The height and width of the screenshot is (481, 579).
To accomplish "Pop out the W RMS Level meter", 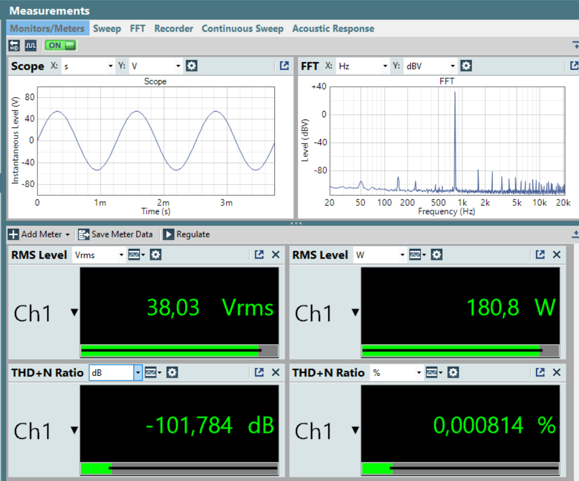I will pyautogui.click(x=540, y=255).
